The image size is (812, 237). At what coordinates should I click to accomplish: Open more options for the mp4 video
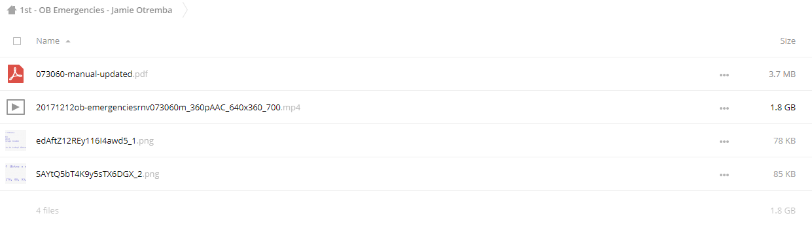[724, 108]
